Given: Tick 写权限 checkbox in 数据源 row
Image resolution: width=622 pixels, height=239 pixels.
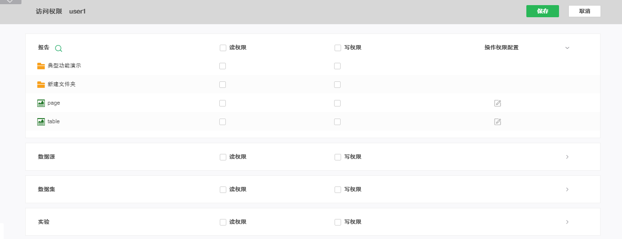Looking at the screenshot, I should point(338,157).
